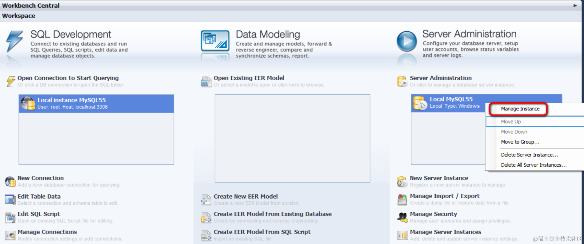This screenshot has width=584, height=244.
Task: Select the Local instance MySQL55 connection title
Action: [71, 100]
